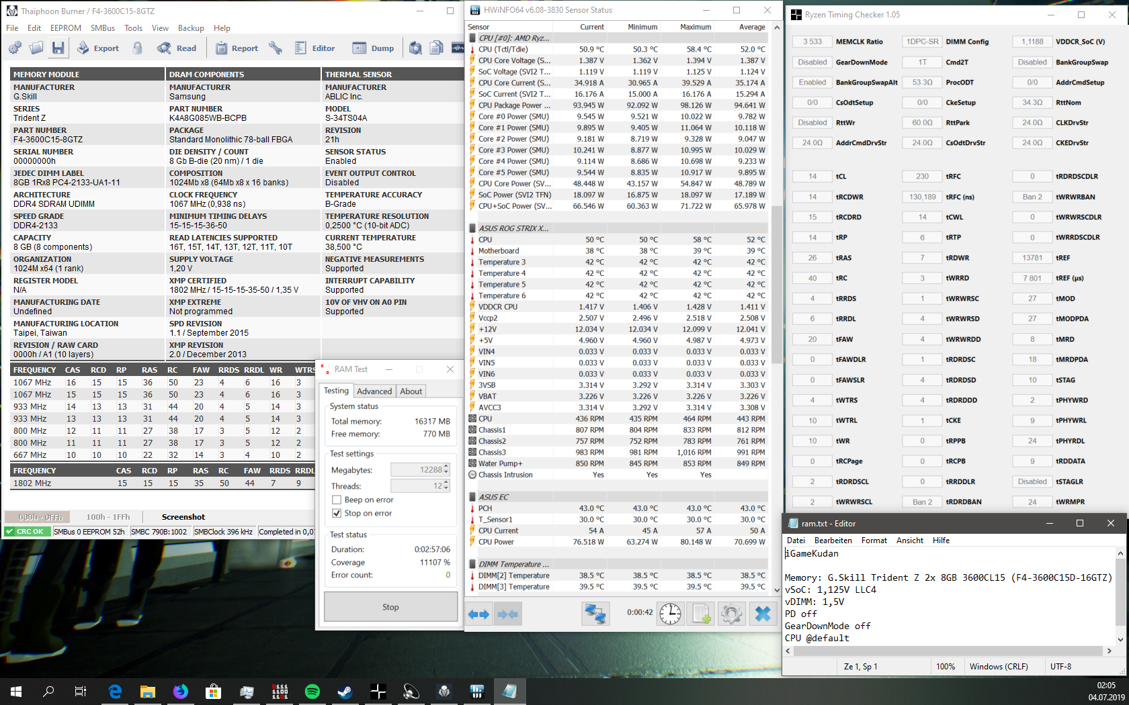Viewport: 1129px width, 705px height.
Task: Open the SMBus menu
Action: (x=103, y=28)
